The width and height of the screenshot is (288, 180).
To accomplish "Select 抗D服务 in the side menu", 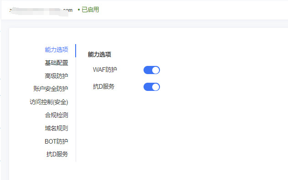I will [57, 154].
